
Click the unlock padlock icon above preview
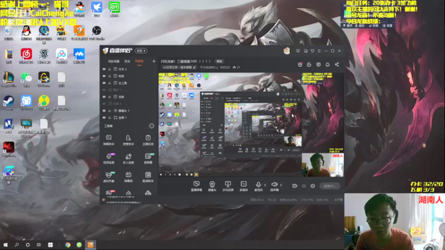click(309, 64)
